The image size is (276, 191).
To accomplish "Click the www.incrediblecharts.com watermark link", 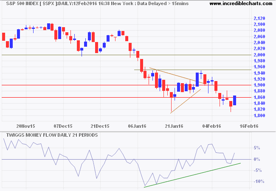I will click(x=241, y=3).
